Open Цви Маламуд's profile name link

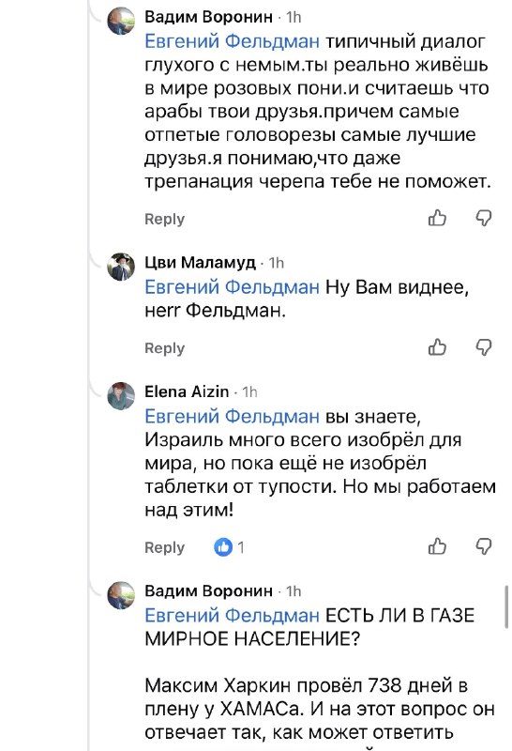click(200, 263)
